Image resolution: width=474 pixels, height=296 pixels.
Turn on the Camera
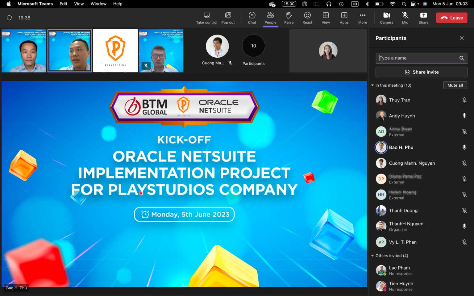[387, 18]
